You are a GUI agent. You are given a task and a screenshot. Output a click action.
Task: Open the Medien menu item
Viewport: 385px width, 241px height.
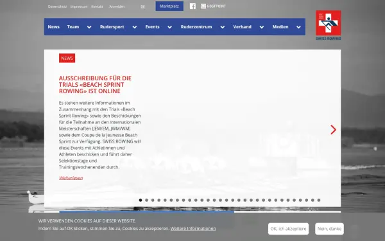tap(280, 27)
